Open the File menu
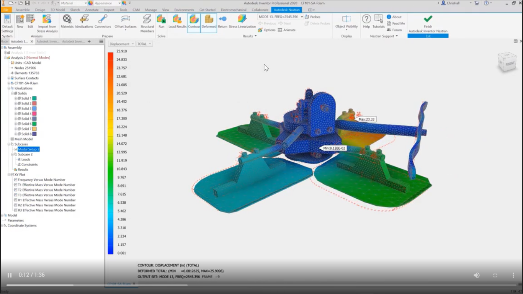523x294 pixels. (x=6, y=10)
